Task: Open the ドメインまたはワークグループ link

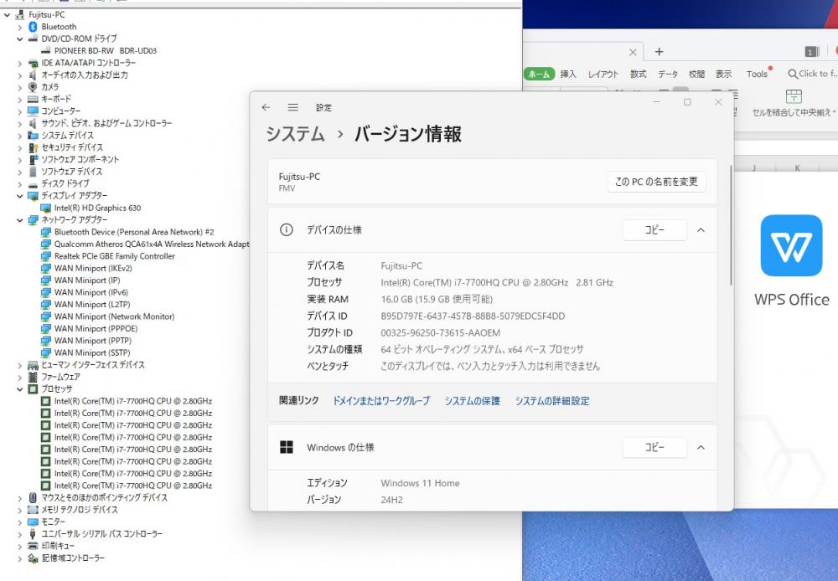Action: (381, 401)
